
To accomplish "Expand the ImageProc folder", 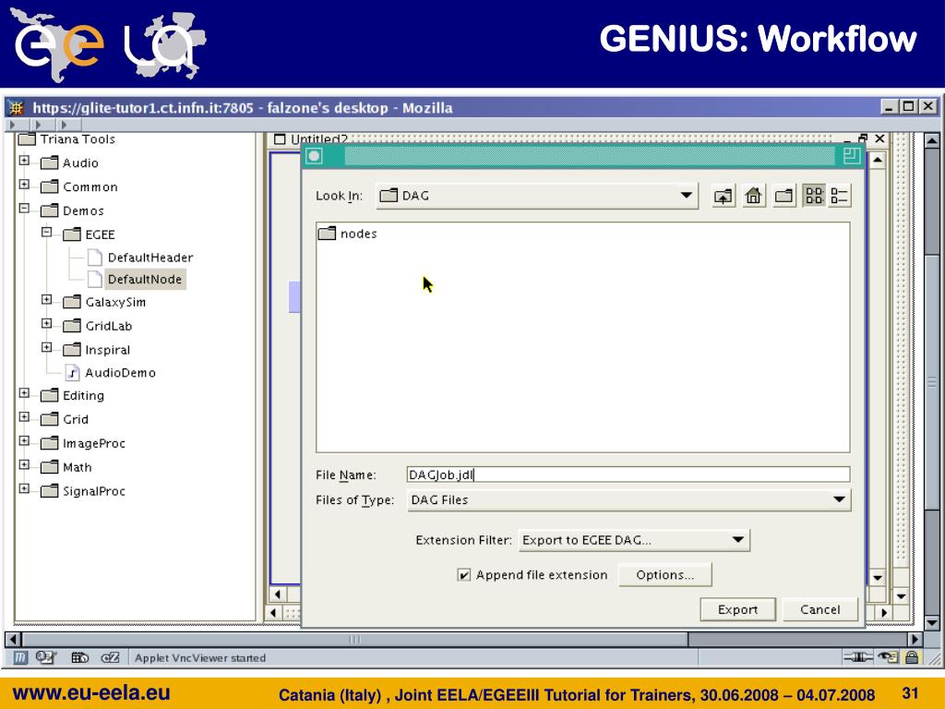I will point(24,440).
